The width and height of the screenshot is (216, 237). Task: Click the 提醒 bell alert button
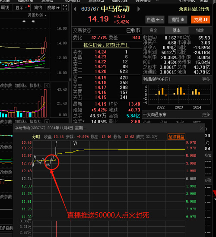(x=178, y=19)
